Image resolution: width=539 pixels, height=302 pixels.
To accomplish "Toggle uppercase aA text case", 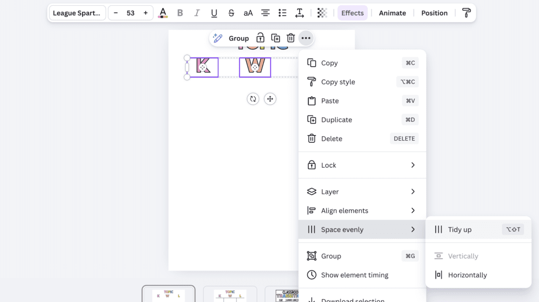I will pyautogui.click(x=248, y=13).
